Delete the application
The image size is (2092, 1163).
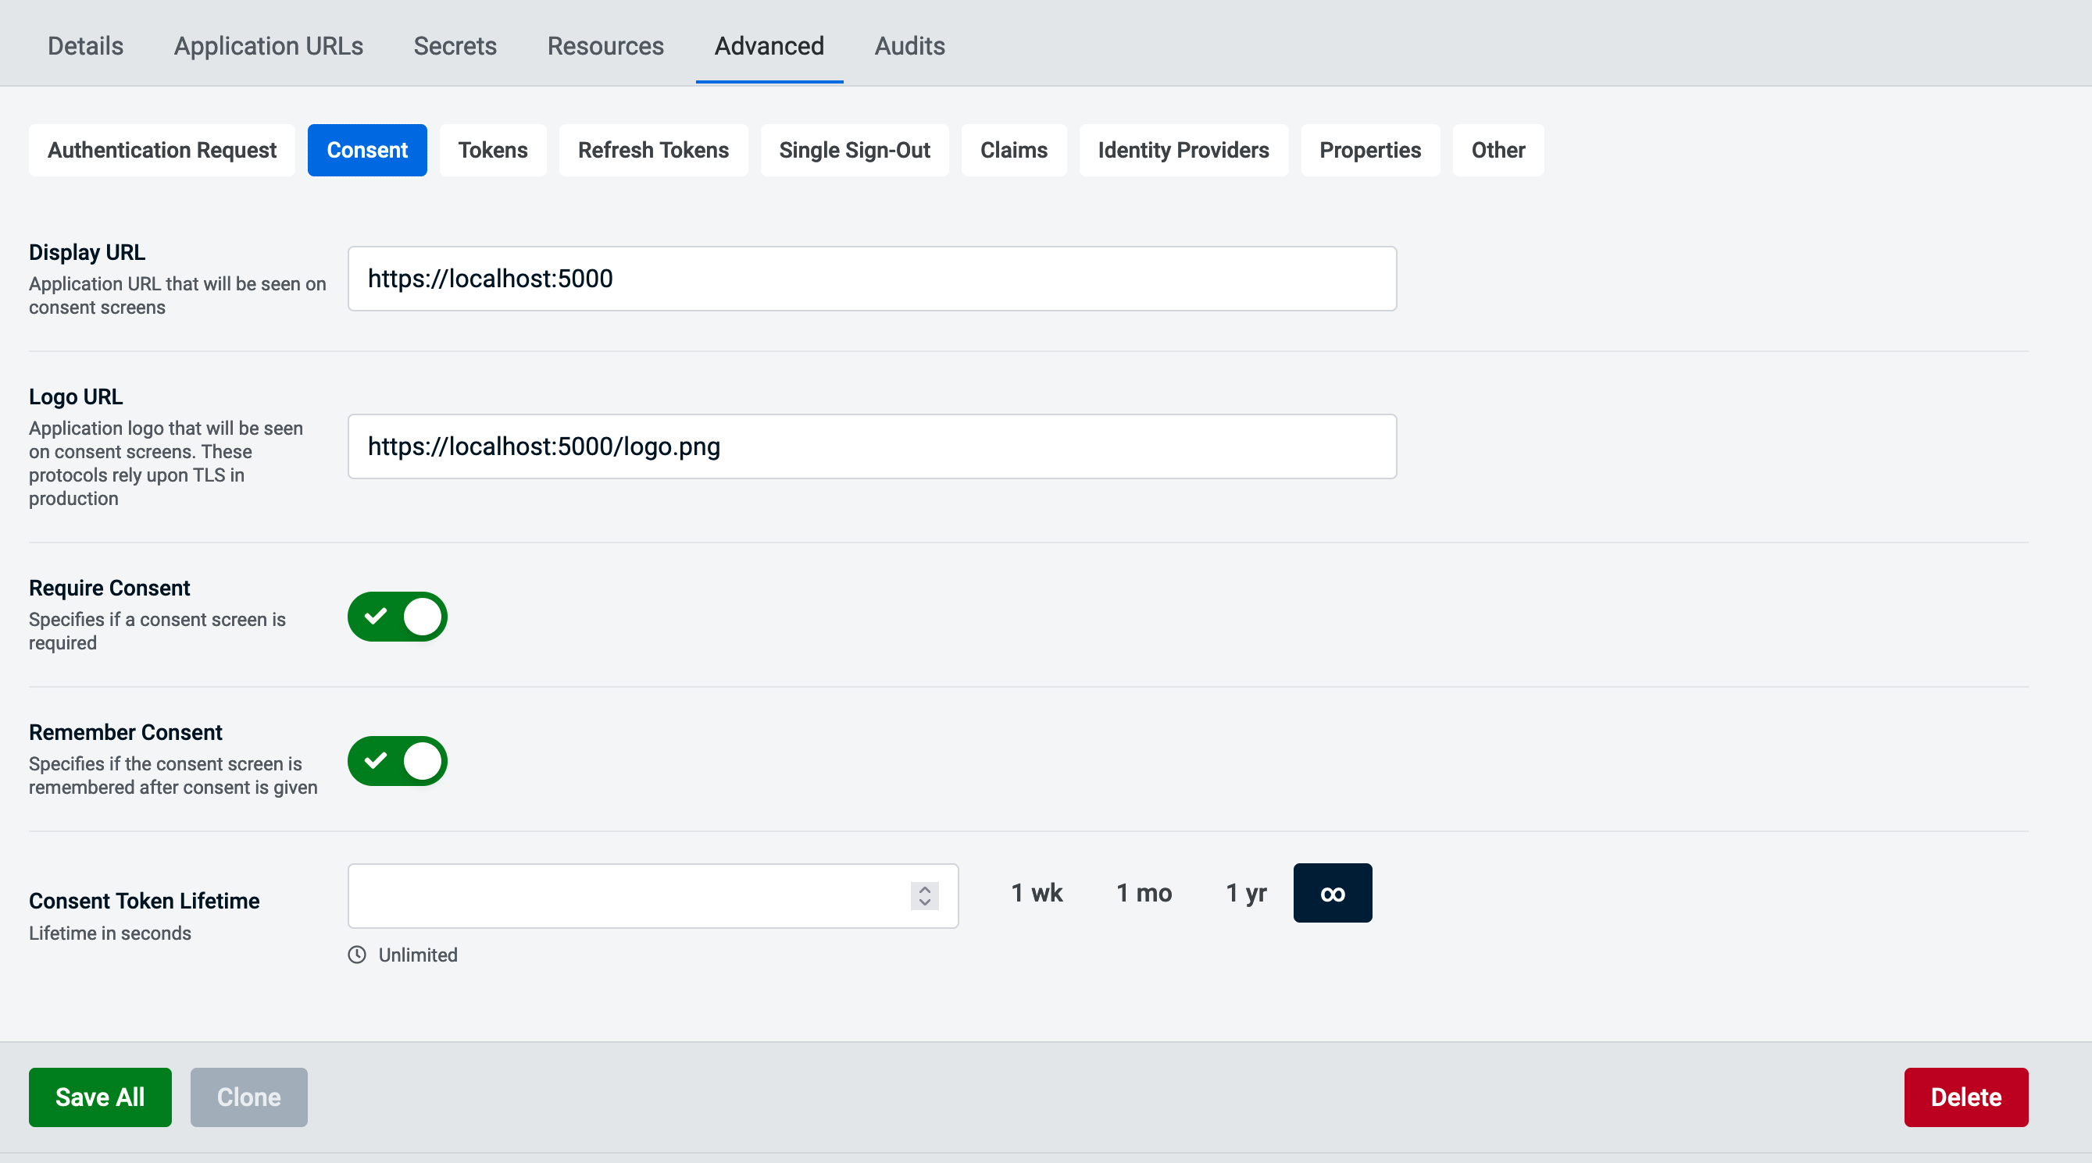[x=1965, y=1097]
